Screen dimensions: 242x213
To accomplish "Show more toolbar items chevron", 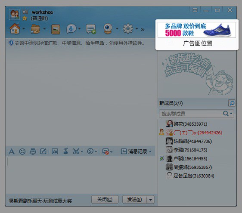I will point(143,29).
